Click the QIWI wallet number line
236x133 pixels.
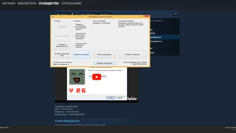coord(64,109)
